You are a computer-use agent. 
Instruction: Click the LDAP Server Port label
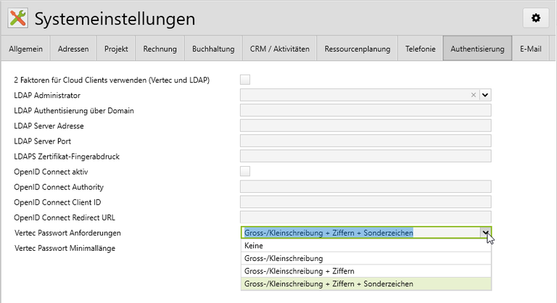coord(42,141)
